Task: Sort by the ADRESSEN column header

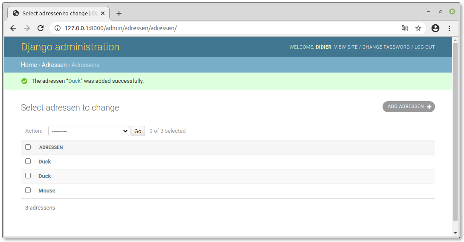Action: point(51,147)
